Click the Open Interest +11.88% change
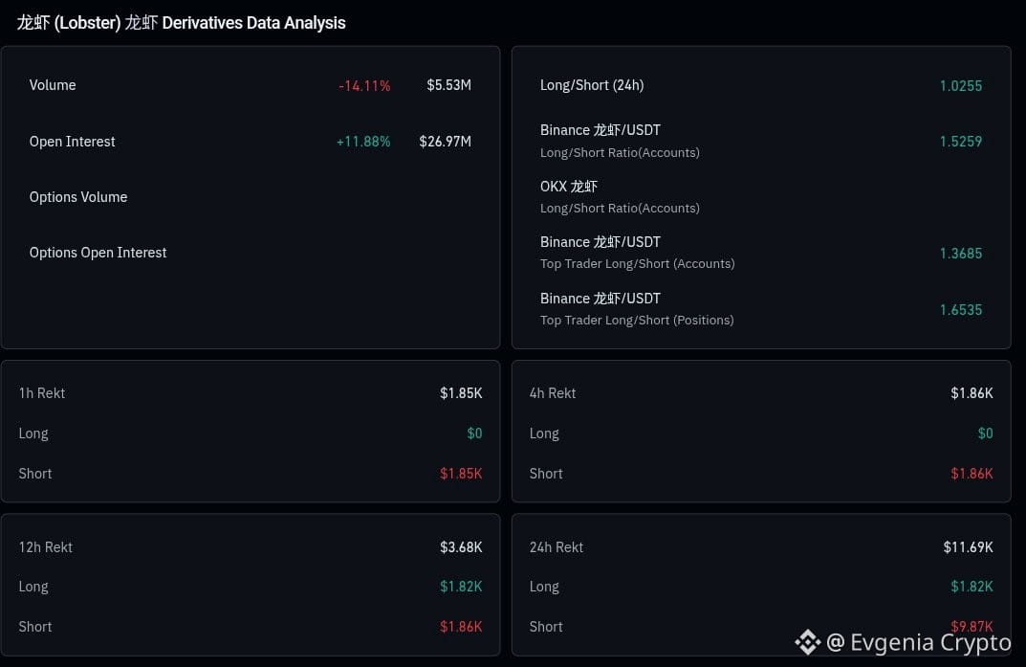 (x=363, y=142)
